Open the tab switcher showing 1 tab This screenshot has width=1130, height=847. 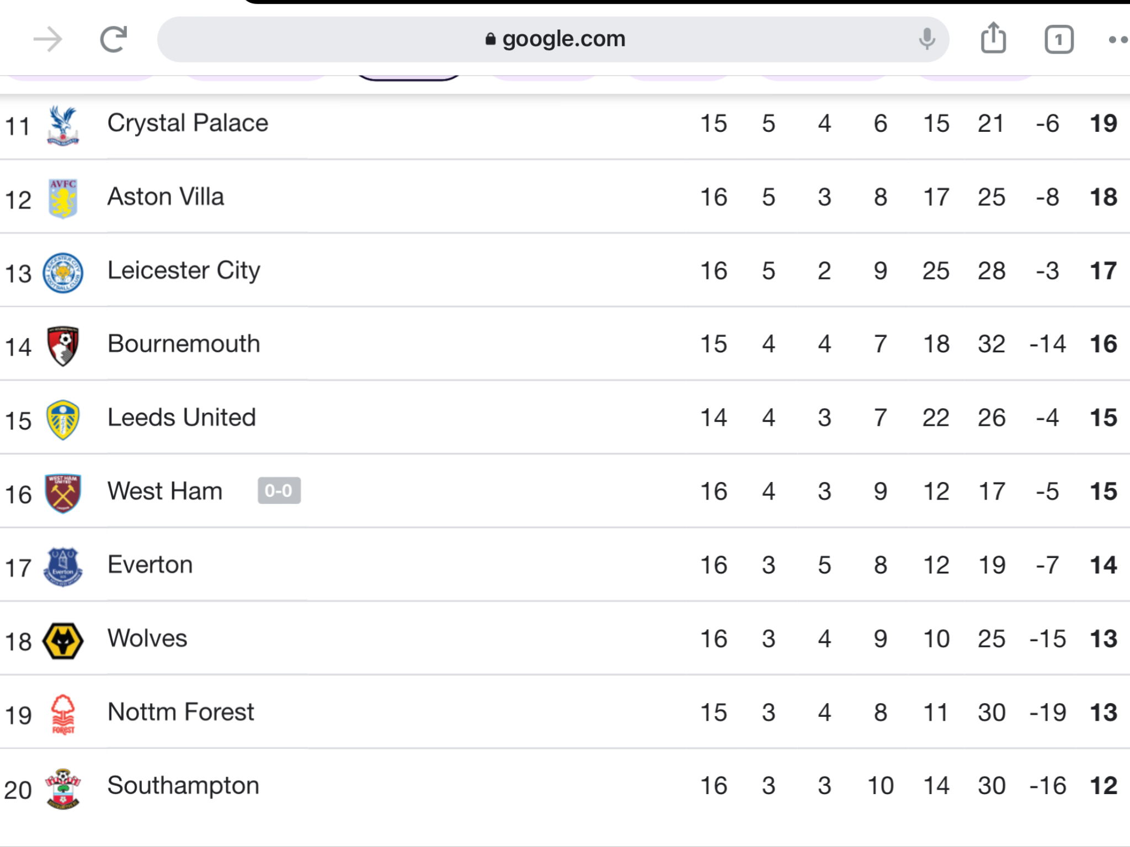pyautogui.click(x=1059, y=40)
